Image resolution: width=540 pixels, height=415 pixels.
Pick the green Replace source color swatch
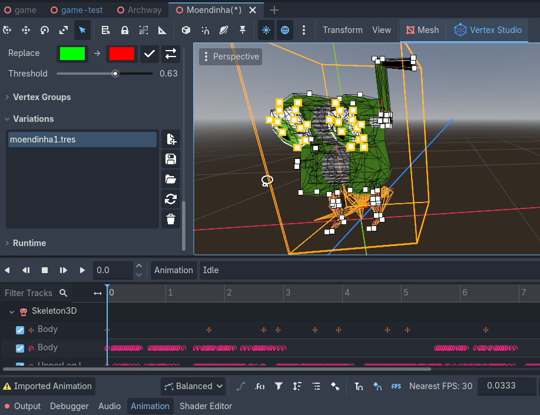click(72, 54)
